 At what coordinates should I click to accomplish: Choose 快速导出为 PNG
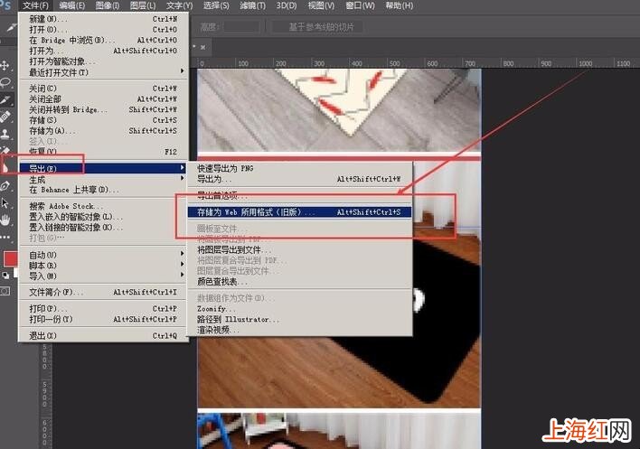(x=299, y=168)
